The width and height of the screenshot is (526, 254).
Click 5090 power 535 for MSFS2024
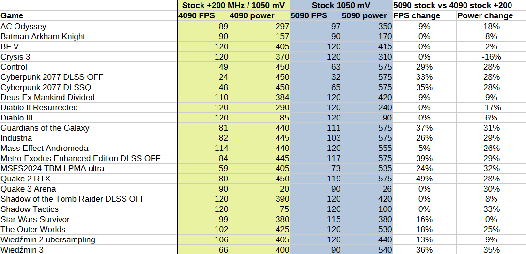(x=367, y=168)
